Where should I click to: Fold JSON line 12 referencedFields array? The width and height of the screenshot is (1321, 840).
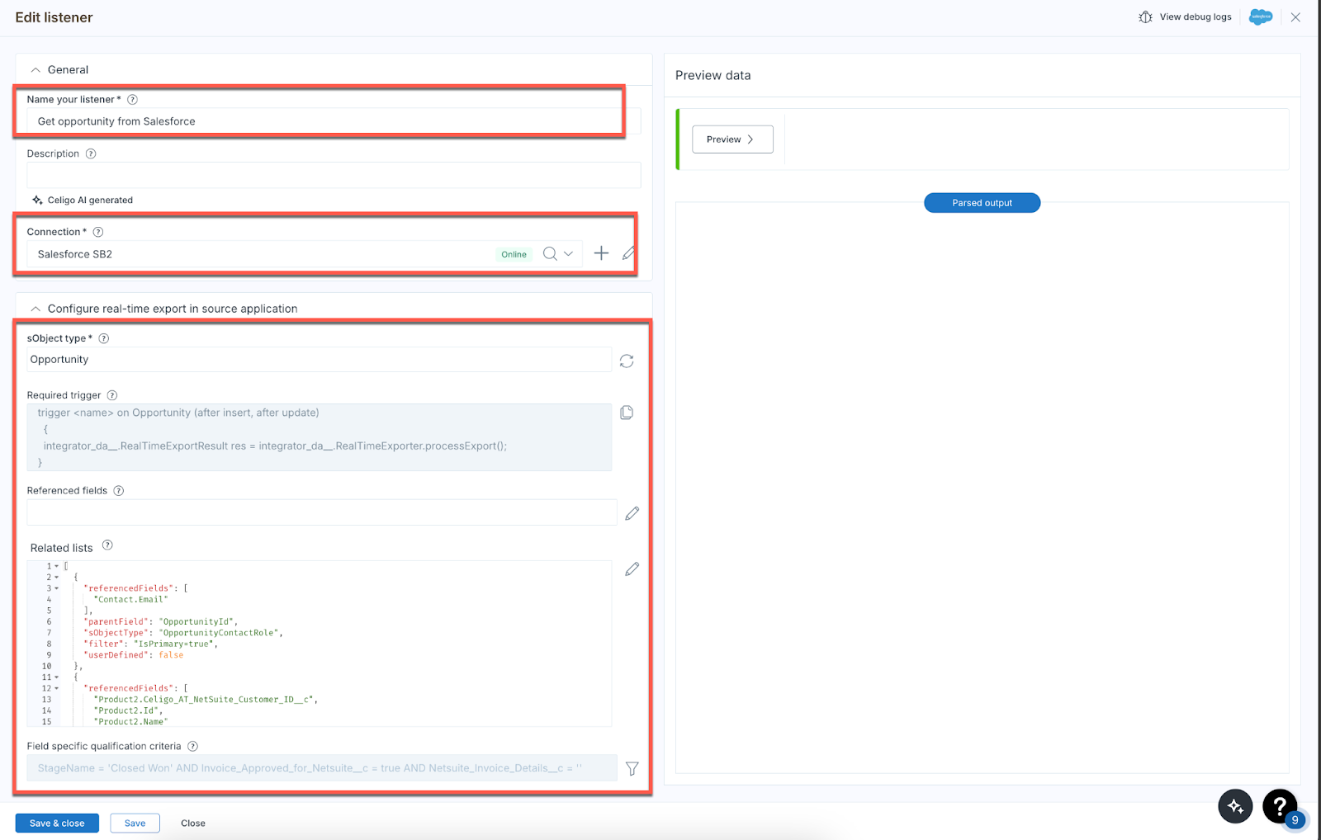click(57, 688)
